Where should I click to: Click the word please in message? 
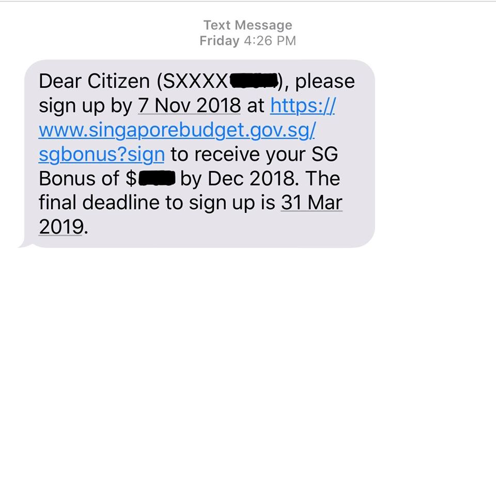click(x=325, y=82)
